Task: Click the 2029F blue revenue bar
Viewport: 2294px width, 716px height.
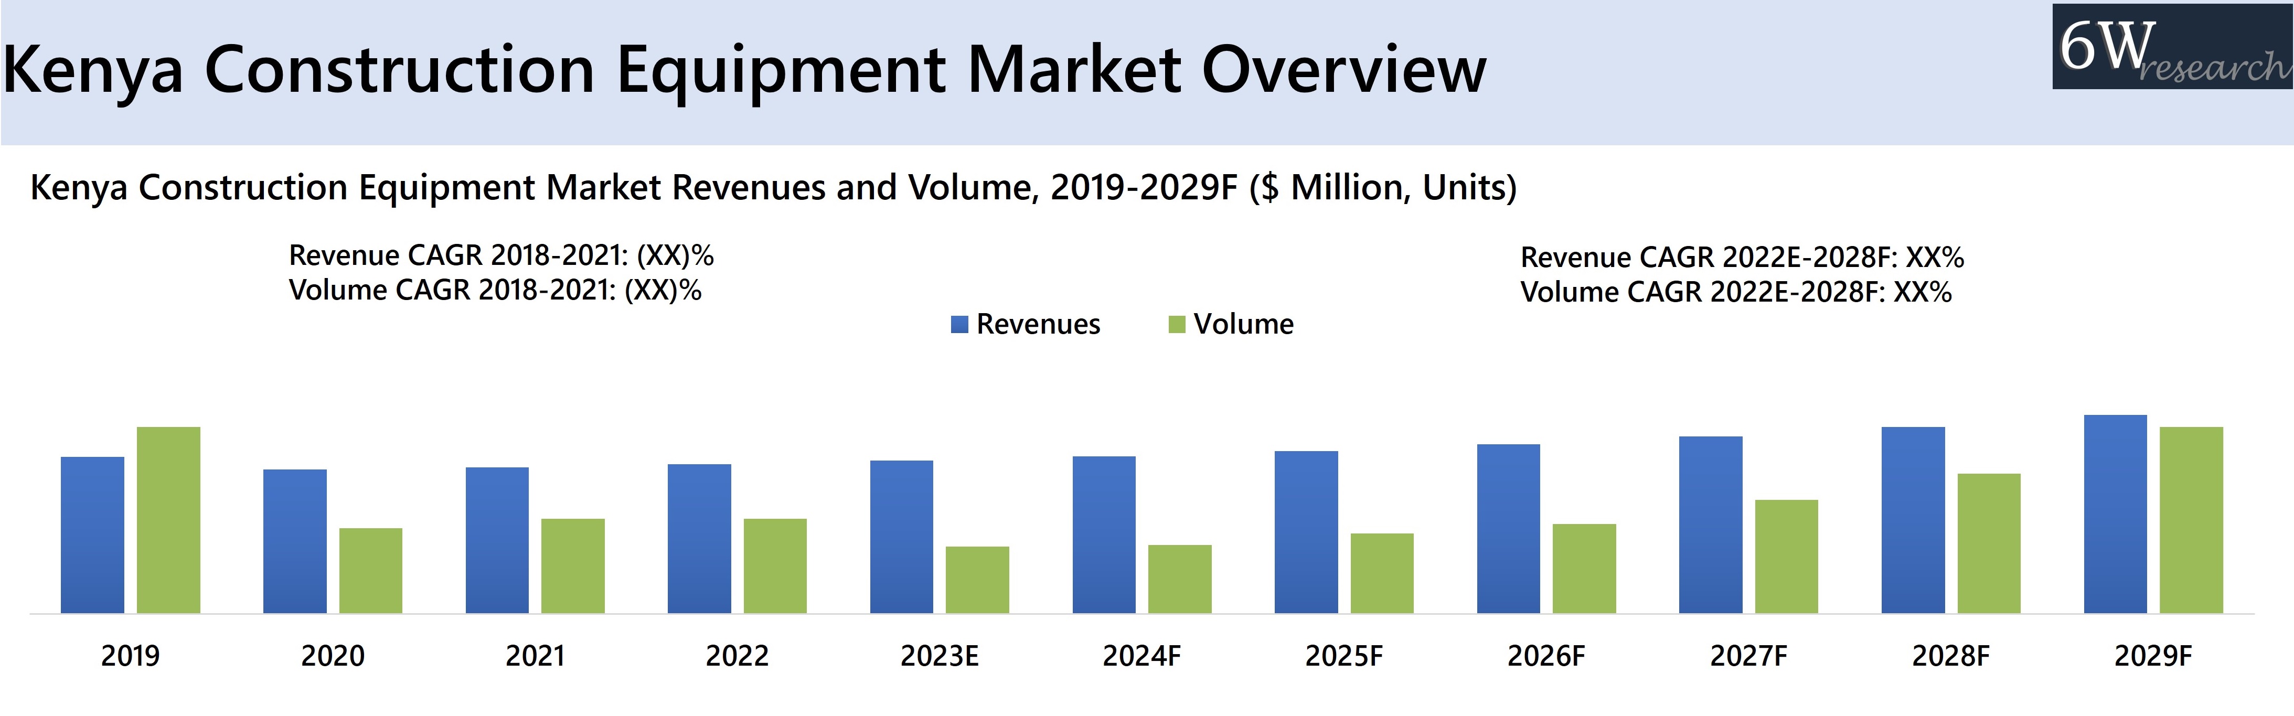Action: (2115, 514)
